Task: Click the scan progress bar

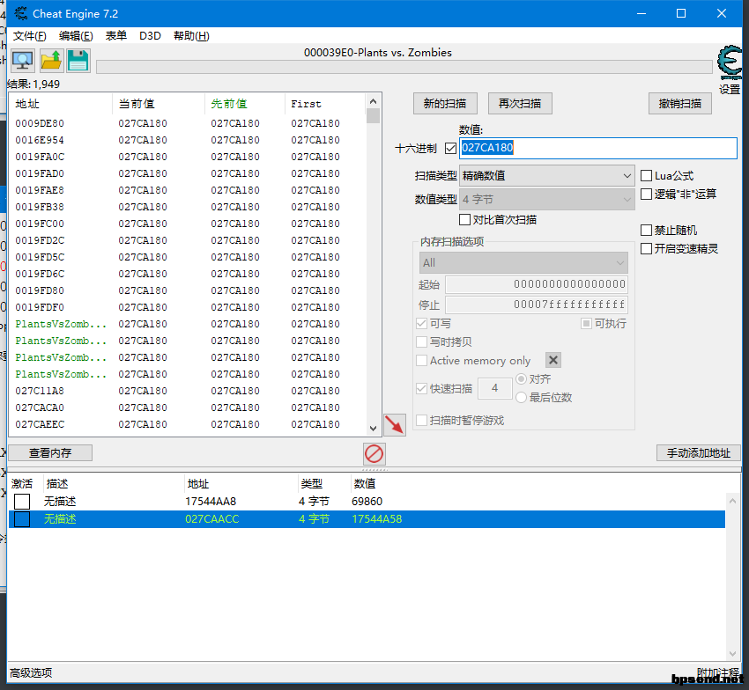Action: [x=404, y=67]
